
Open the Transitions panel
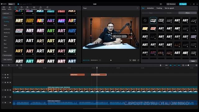point(34,8)
